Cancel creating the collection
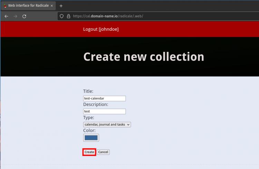 pyautogui.click(x=103, y=152)
